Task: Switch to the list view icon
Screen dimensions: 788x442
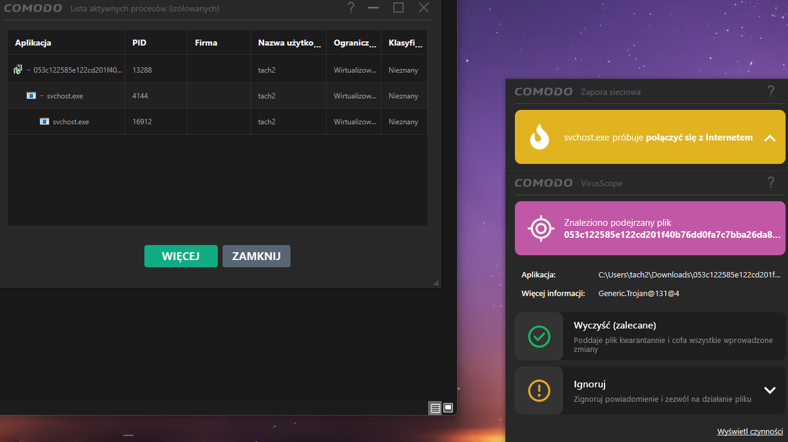Action: [435, 408]
